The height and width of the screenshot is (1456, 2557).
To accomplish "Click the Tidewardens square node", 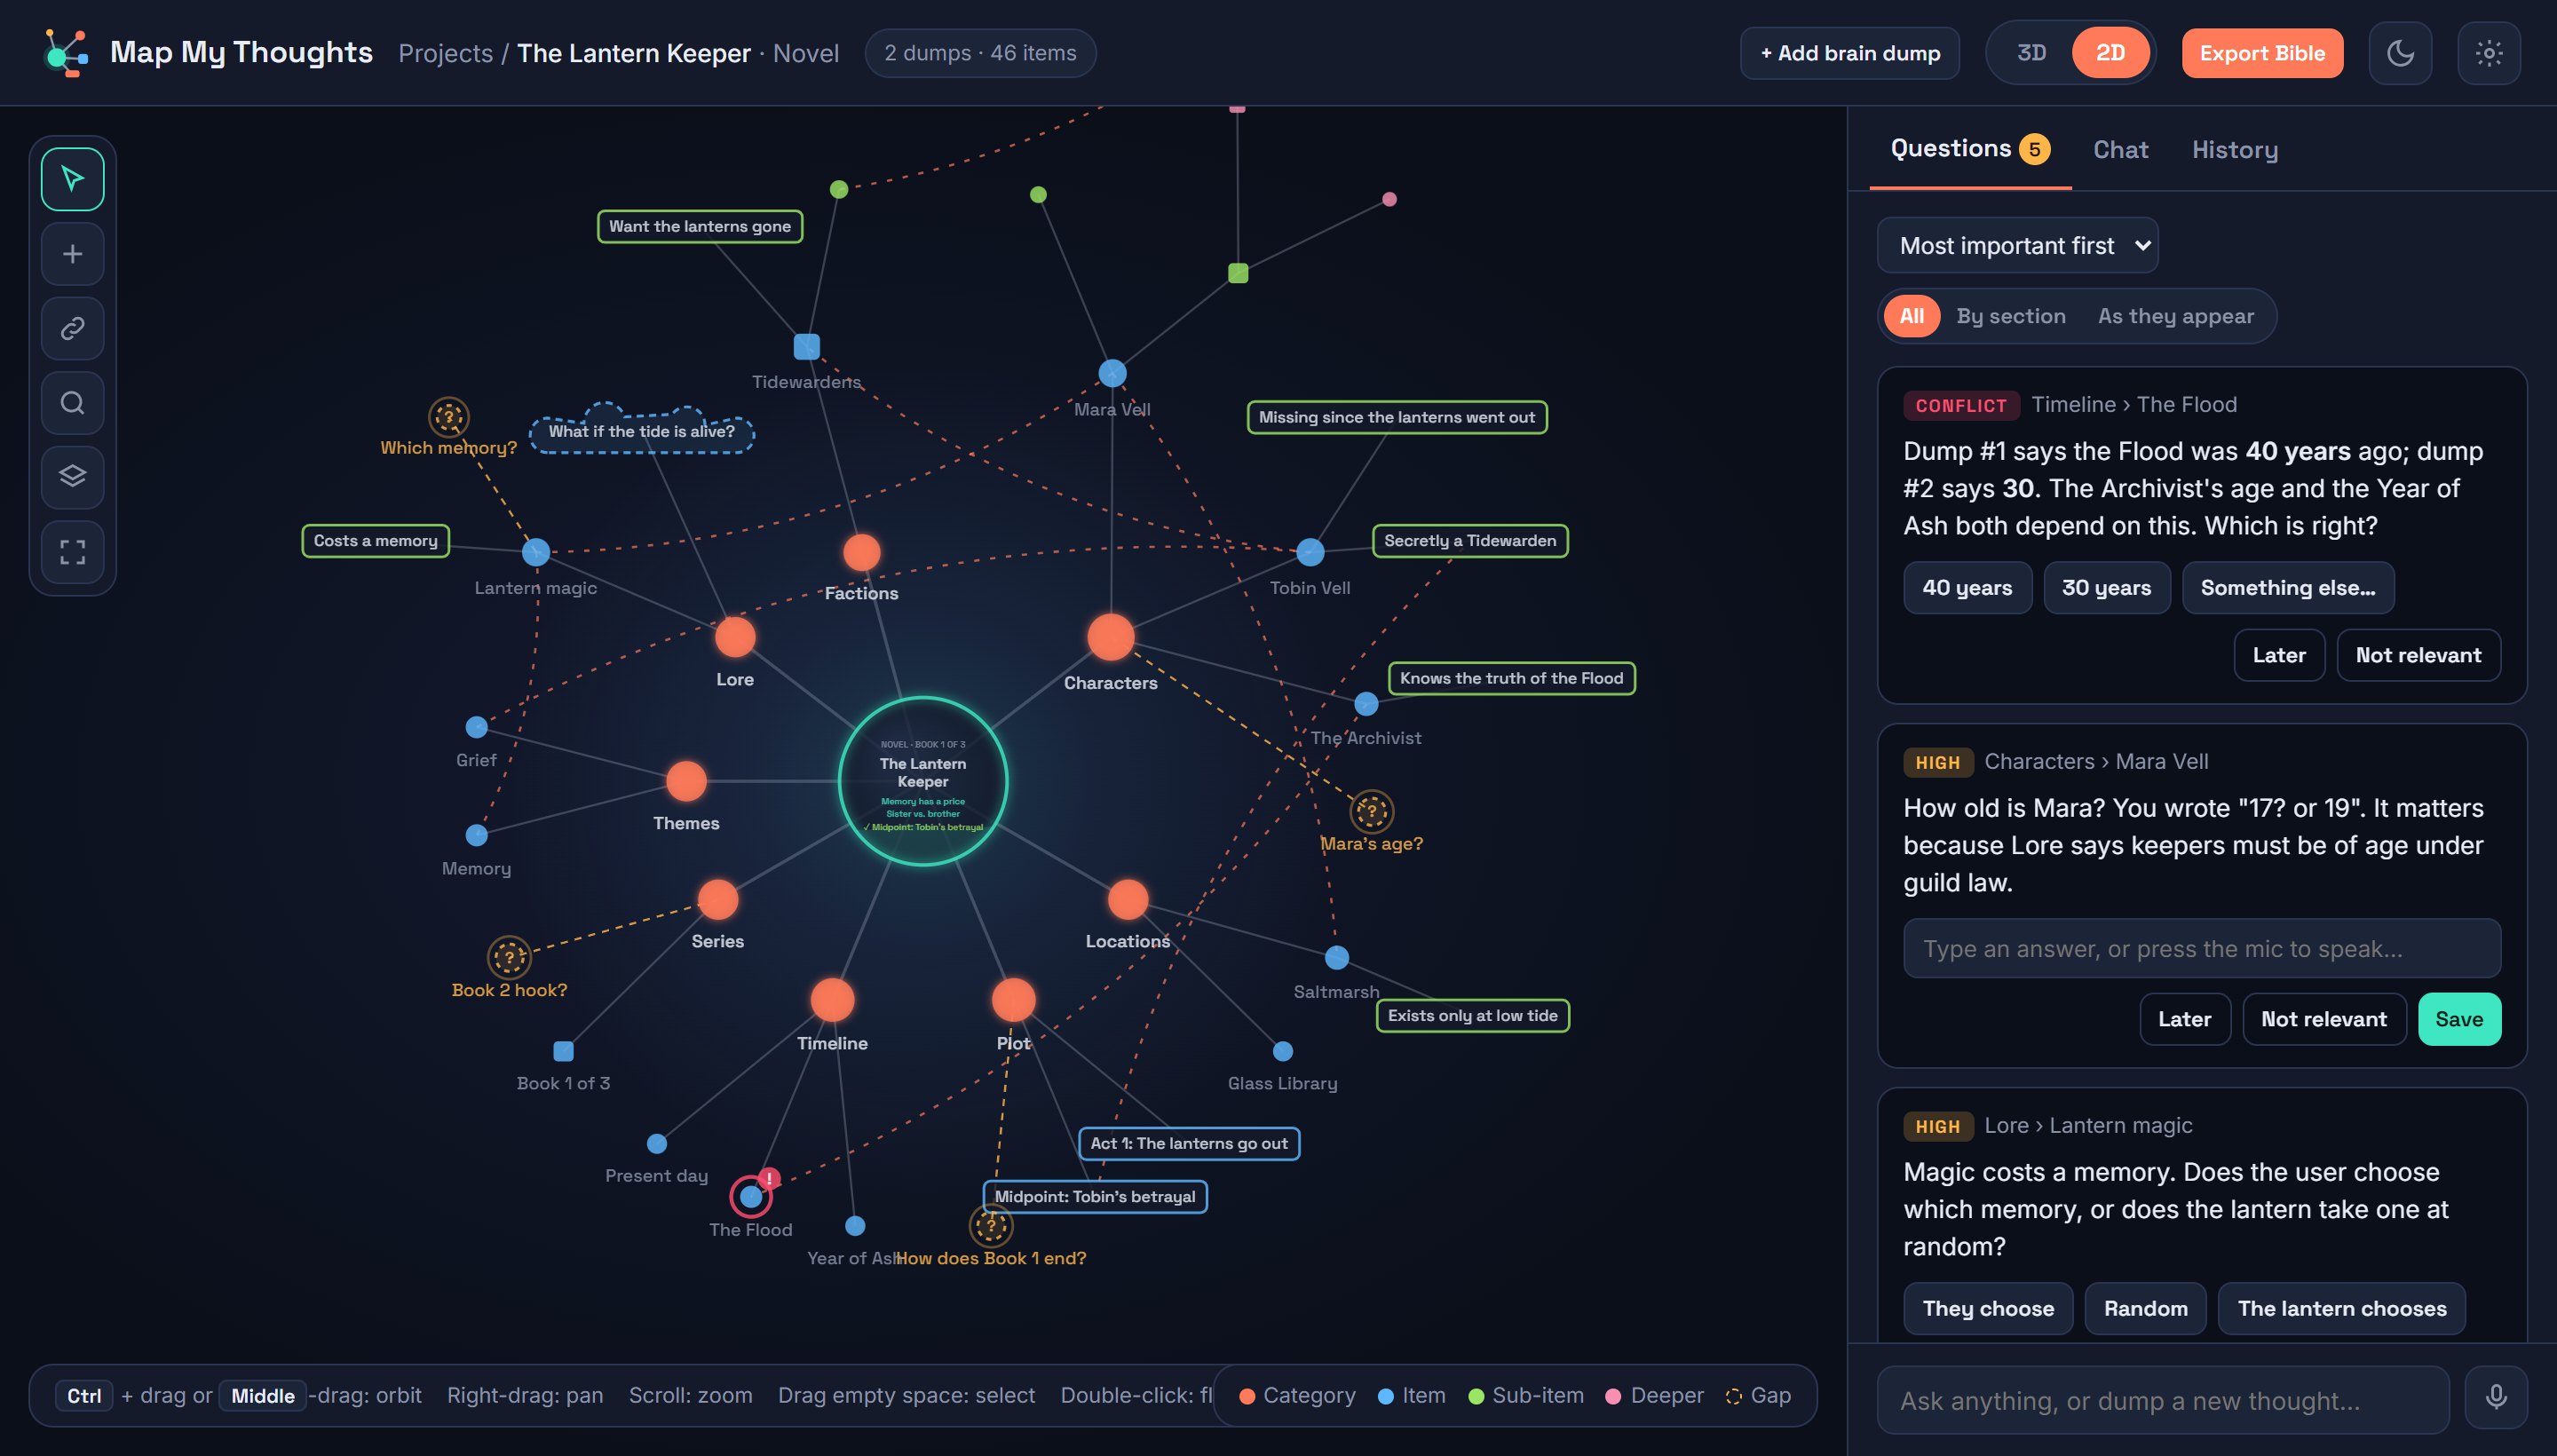I will [x=806, y=347].
